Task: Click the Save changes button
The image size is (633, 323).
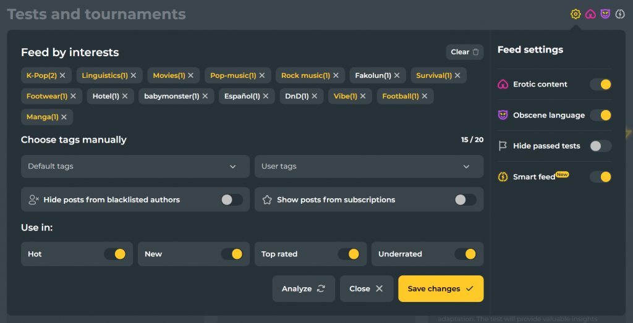Action: 441,288
